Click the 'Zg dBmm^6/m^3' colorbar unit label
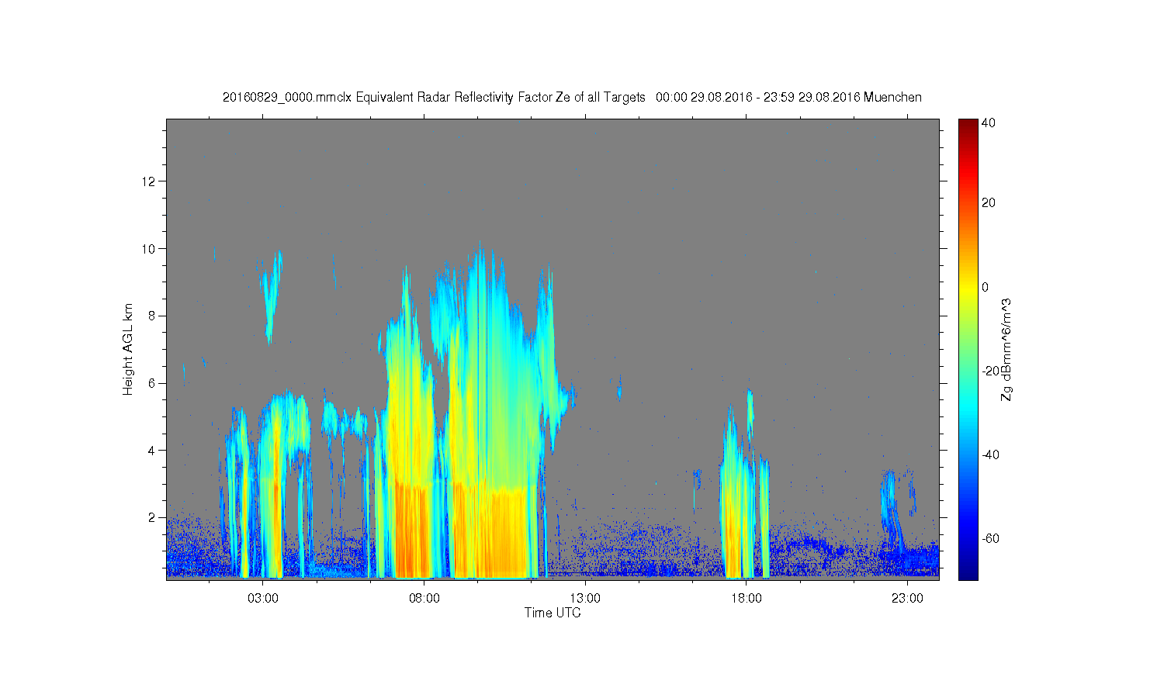The image size is (1164, 698). 1007,349
